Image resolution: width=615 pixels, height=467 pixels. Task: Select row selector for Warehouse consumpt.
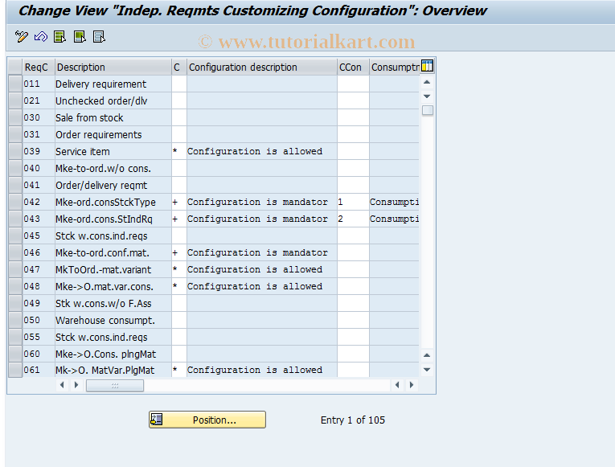(15, 320)
